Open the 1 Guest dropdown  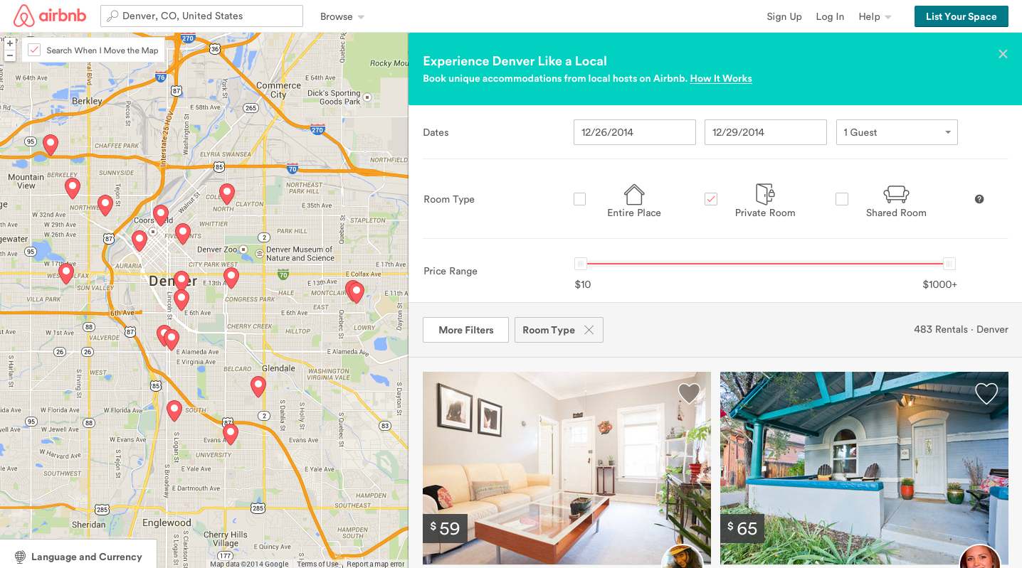point(897,132)
